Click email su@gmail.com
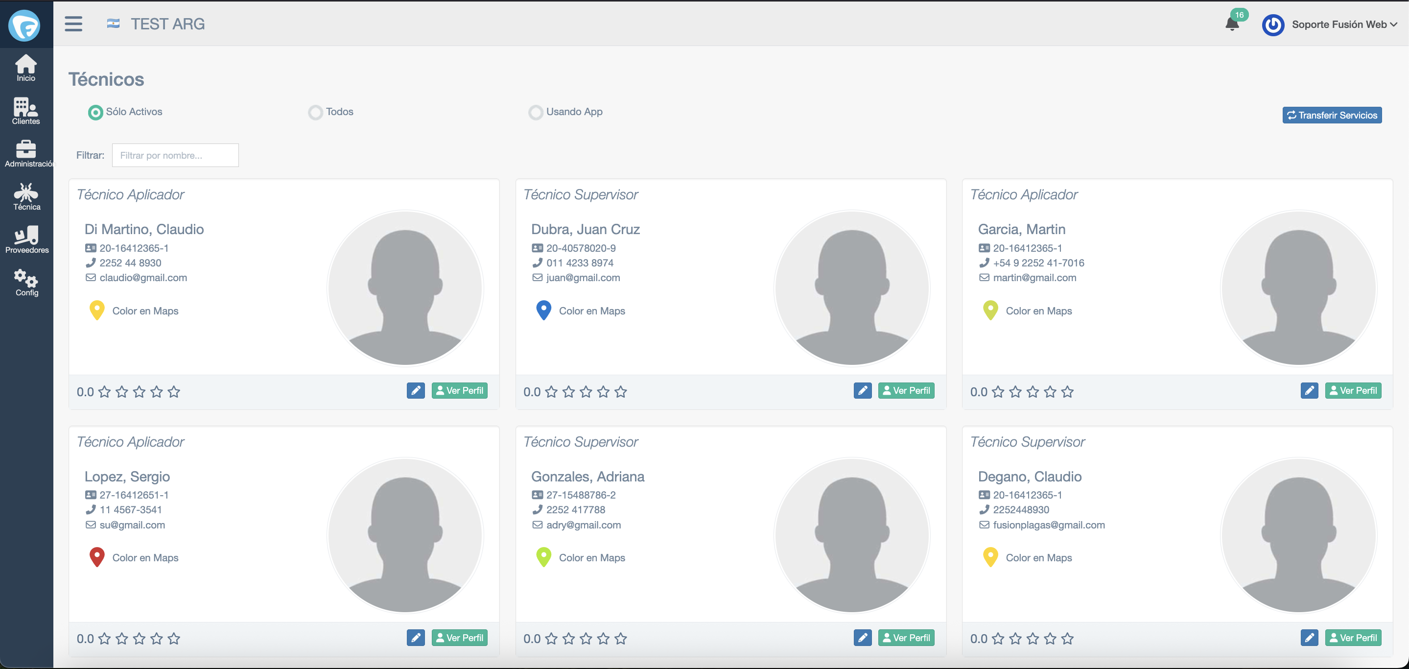 (132, 525)
